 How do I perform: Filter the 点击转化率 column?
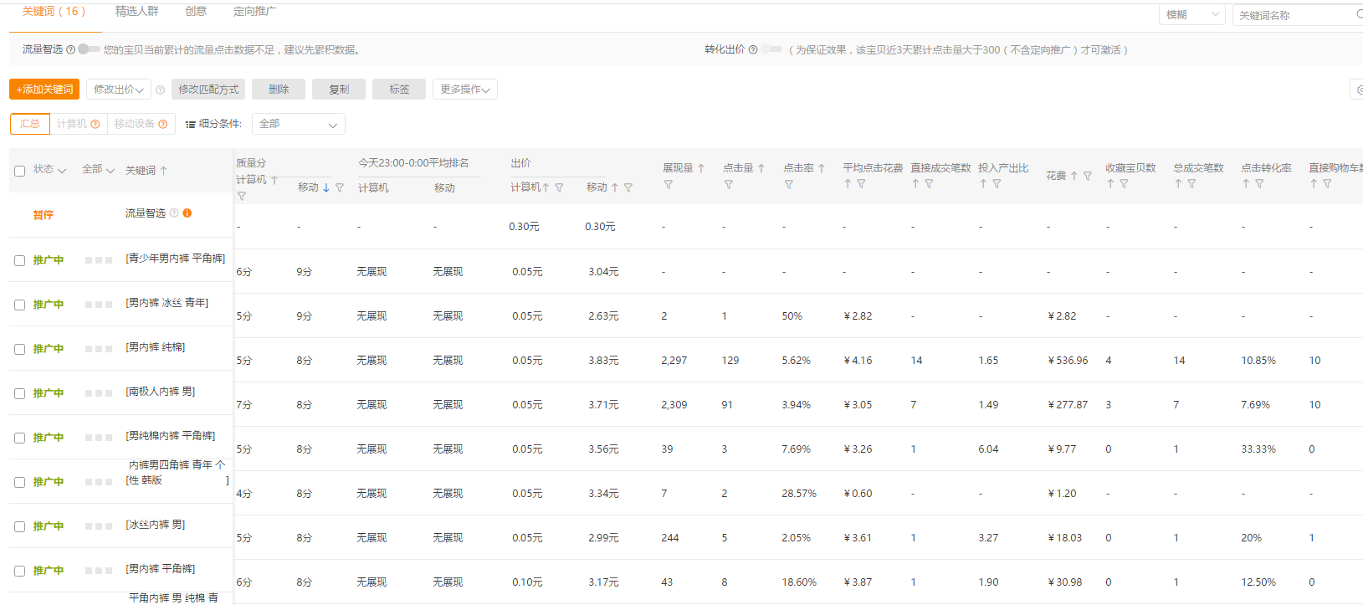pyautogui.click(x=1259, y=184)
